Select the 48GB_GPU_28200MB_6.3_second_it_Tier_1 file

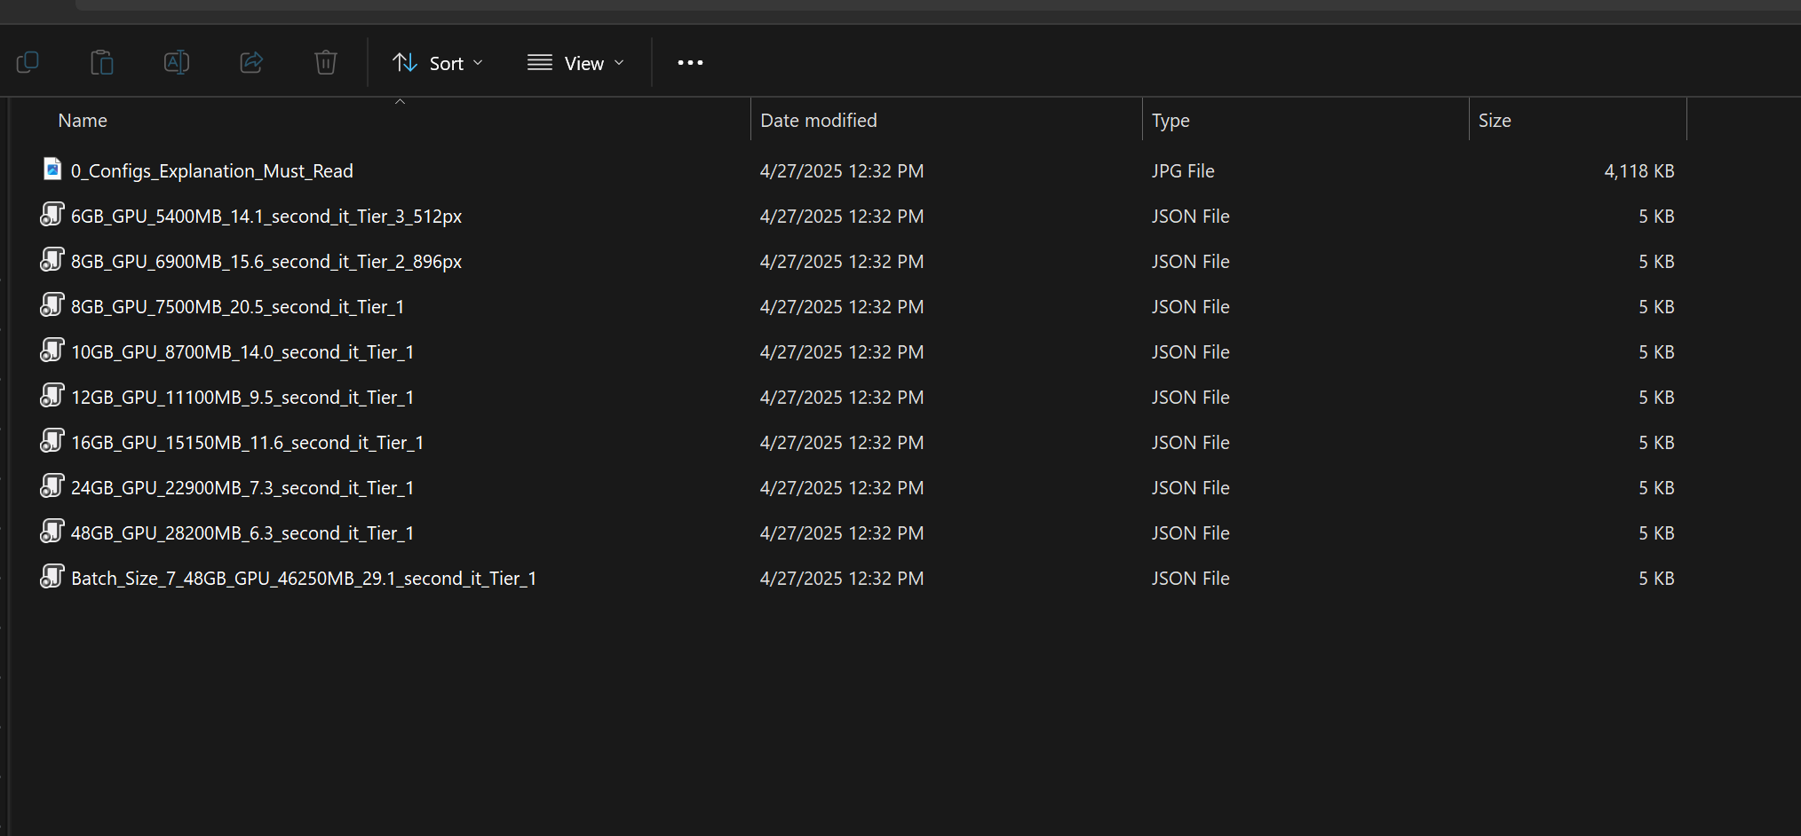tap(242, 533)
